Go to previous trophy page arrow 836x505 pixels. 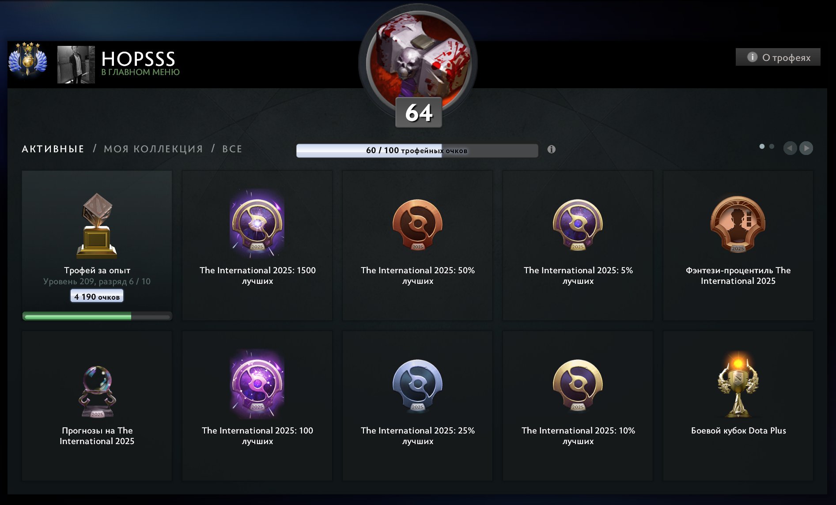(790, 148)
